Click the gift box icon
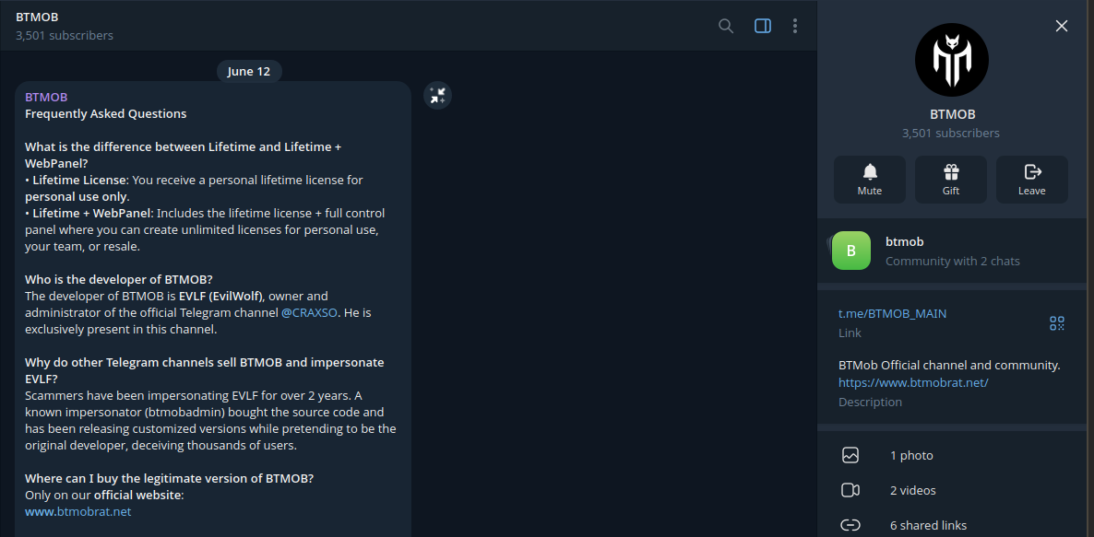This screenshot has height=537, width=1094. [x=951, y=171]
